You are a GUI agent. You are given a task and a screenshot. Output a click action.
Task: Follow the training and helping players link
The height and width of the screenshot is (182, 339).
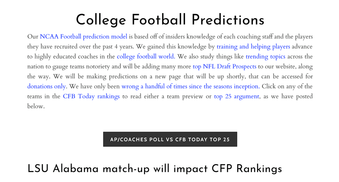[253, 46]
